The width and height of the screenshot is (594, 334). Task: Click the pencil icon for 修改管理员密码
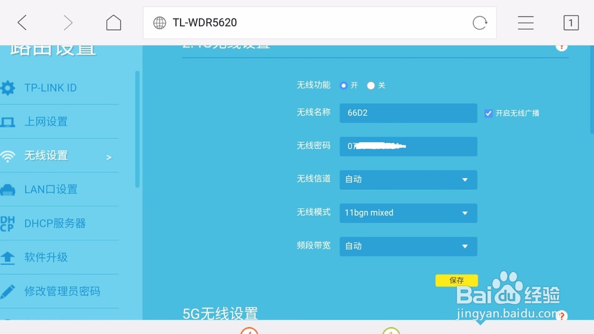[x=8, y=291]
